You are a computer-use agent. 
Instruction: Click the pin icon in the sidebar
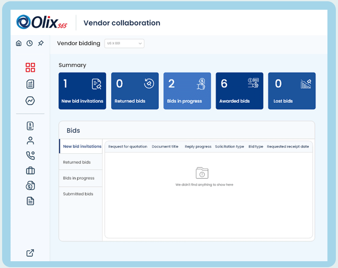coord(41,43)
